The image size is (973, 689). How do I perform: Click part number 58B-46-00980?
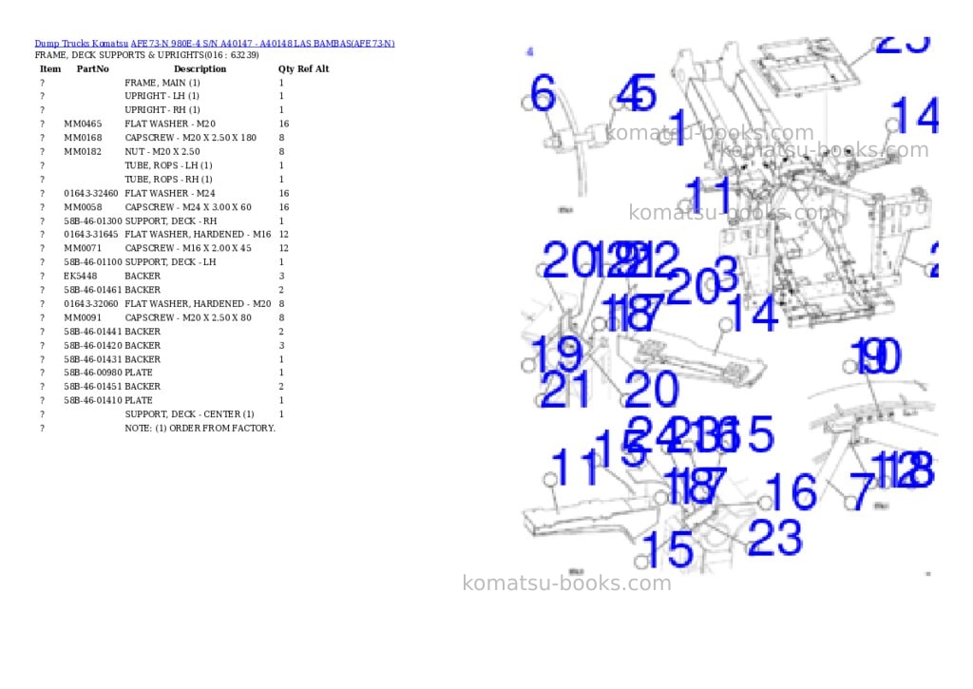[x=93, y=373]
